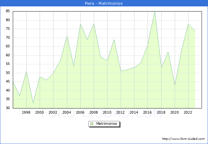Click the 1998 x-axis label

pos(26,112)
